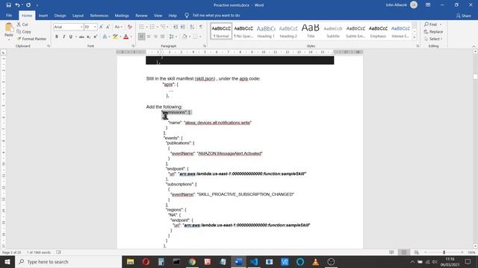Cut the selected text
This screenshot has height=268, width=478.
(22, 25)
